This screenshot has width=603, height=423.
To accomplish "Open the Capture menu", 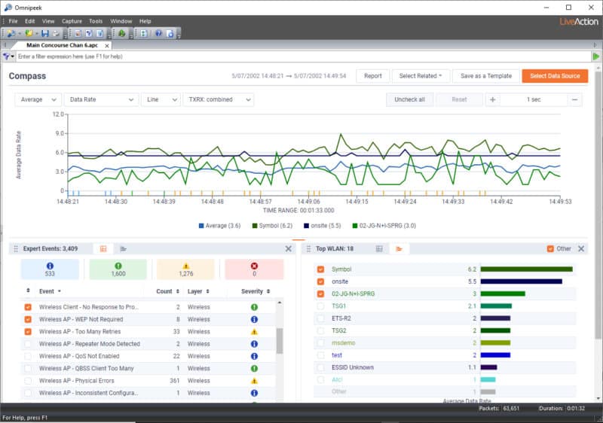I will tap(72, 21).
